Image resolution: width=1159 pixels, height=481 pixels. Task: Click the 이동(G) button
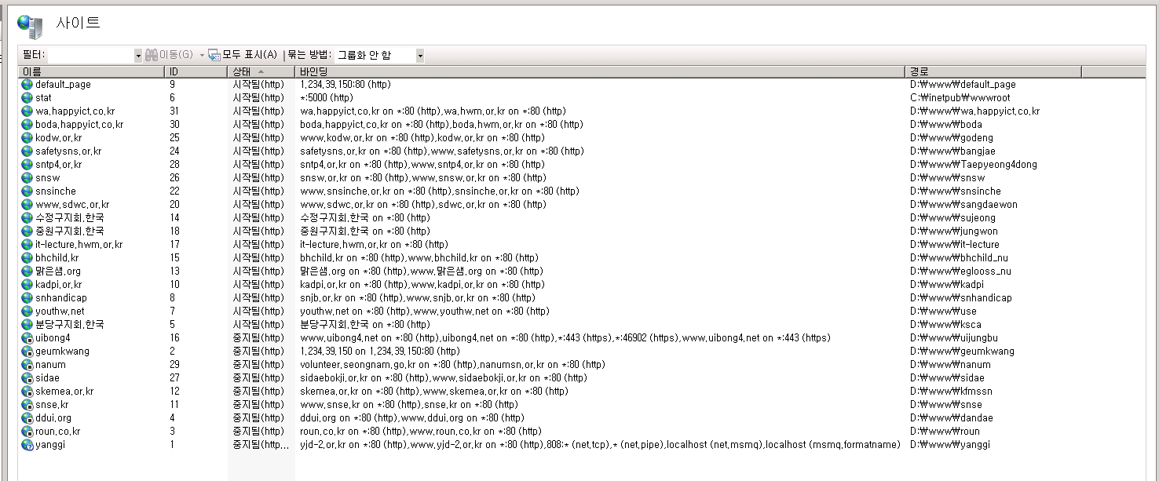click(x=170, y=55)
